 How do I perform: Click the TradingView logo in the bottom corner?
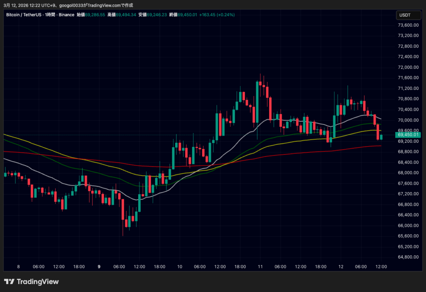[x=31, y=282]
